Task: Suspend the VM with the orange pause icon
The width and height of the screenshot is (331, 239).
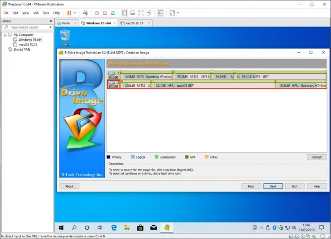Action: click(69, 13)
